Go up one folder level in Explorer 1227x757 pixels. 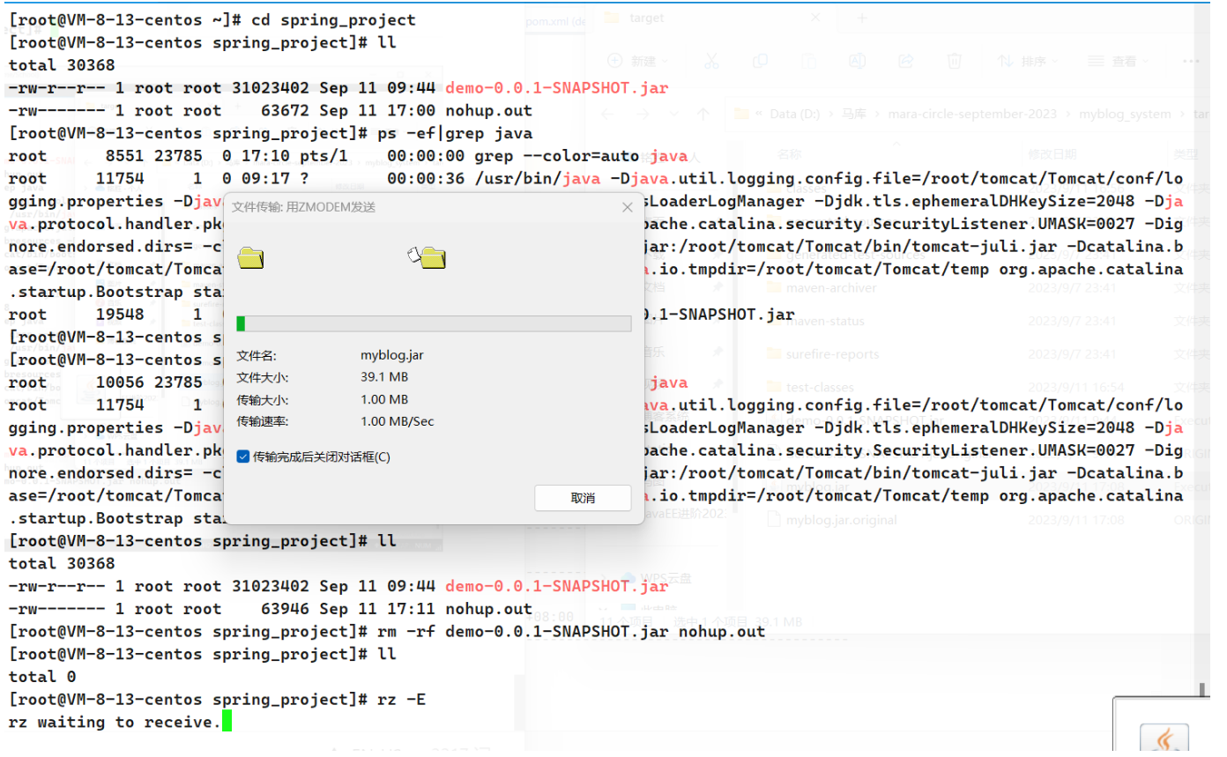tap(703, 114)
